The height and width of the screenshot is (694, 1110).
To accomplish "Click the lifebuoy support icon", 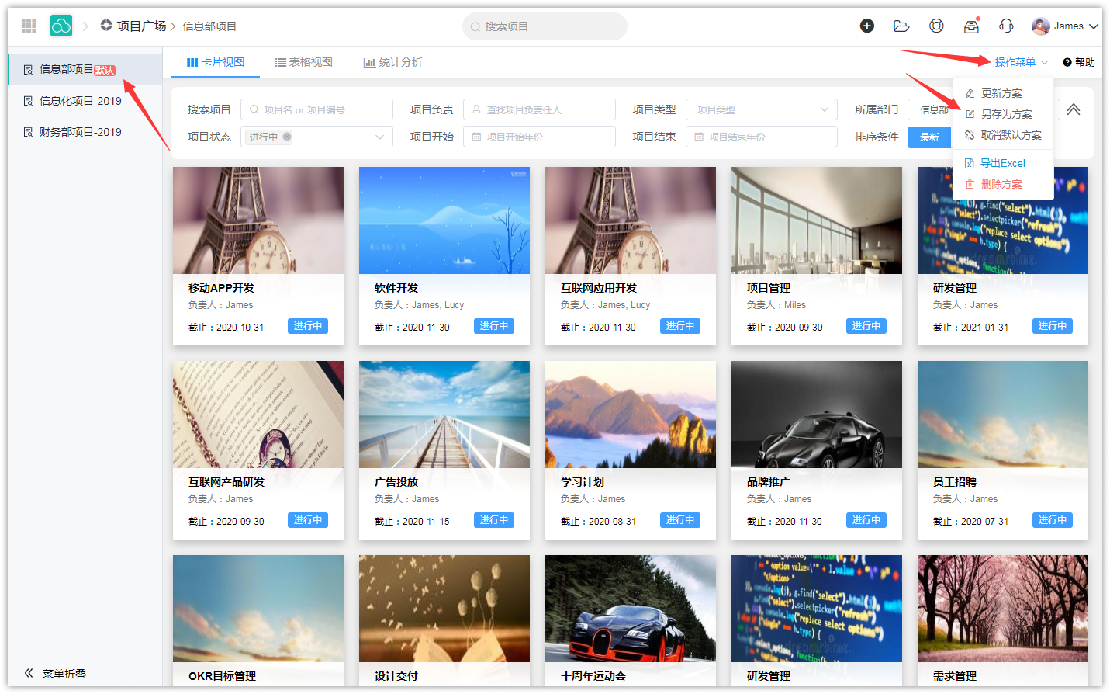I will (x=936, y=26).
